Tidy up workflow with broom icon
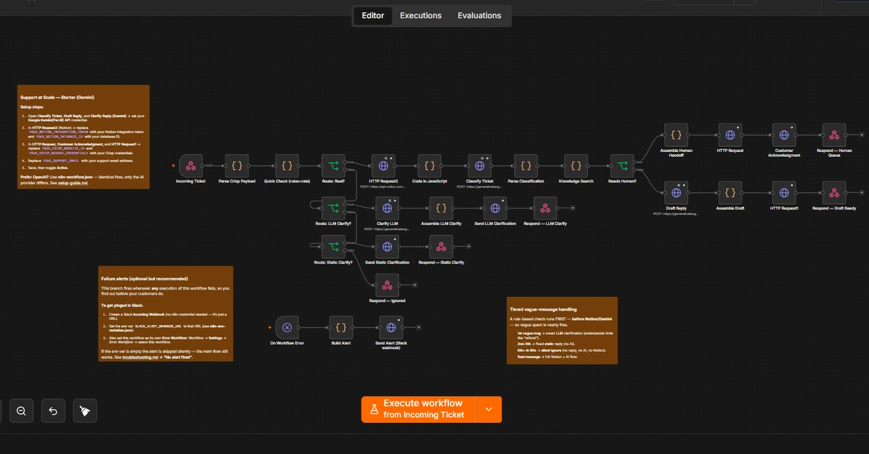 coord(85,411)
